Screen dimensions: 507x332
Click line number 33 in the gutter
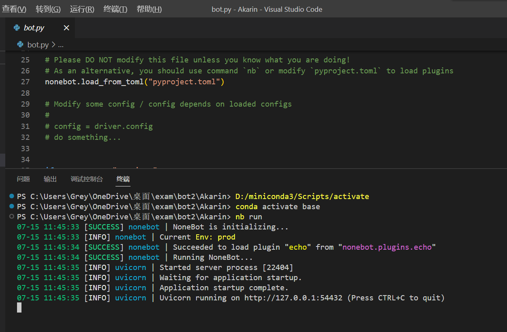[25, 148]
